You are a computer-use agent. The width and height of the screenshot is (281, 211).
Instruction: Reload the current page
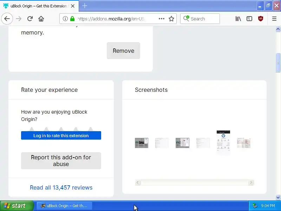(x=30, y=19)
